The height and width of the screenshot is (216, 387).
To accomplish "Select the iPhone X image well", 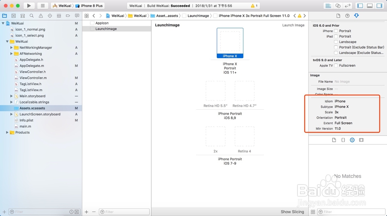I will pyautogui.click(x=230, y=43).
